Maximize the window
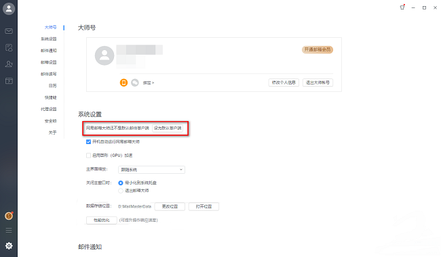Image resolution: width=441 pixels, height=257 pixels. [424, 7]
